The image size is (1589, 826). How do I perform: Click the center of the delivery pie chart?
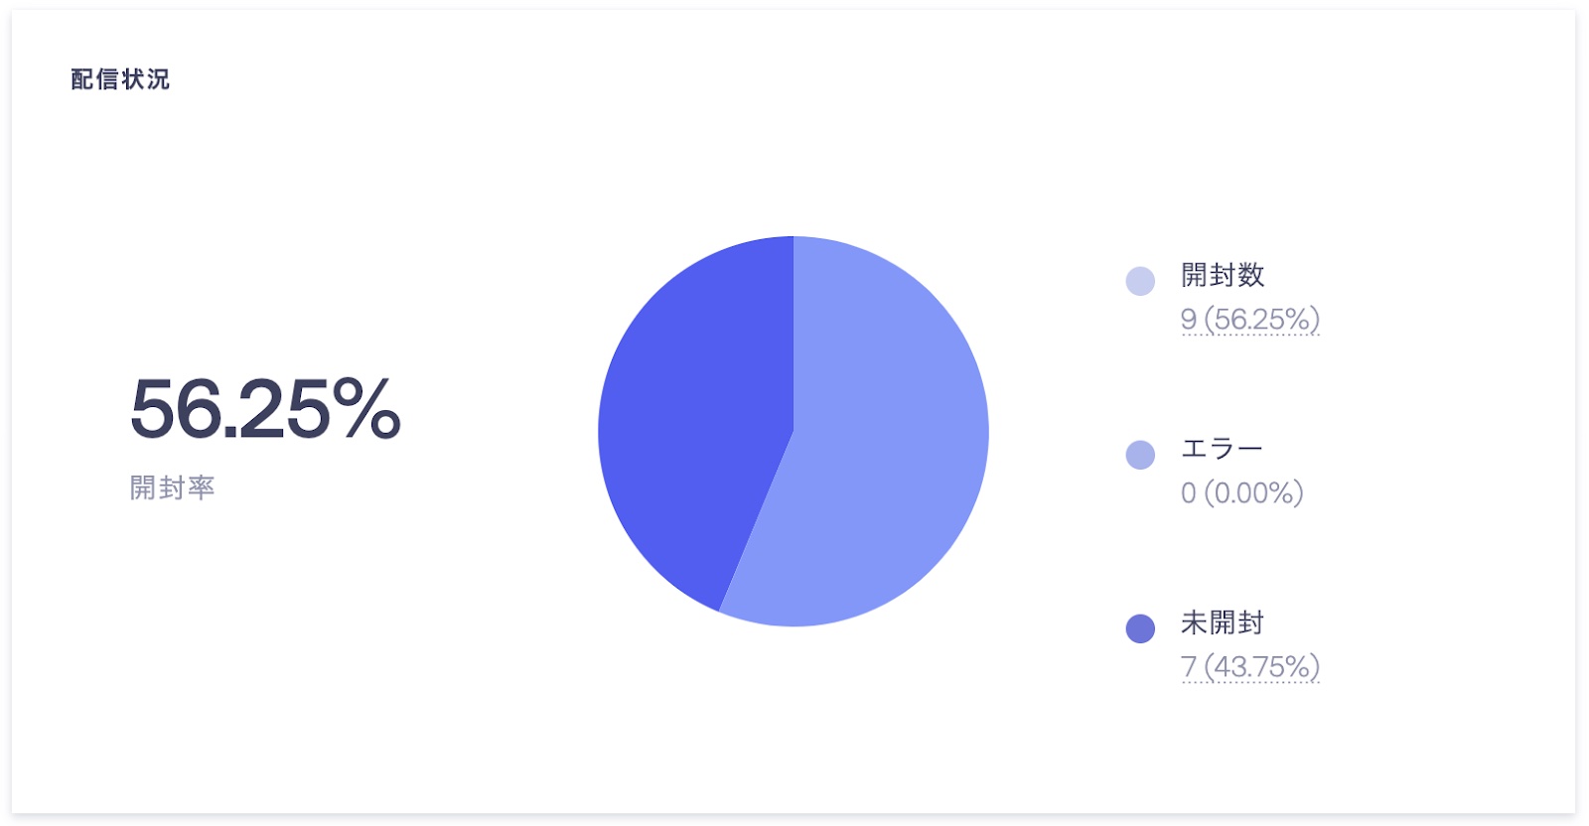(794, 431)
